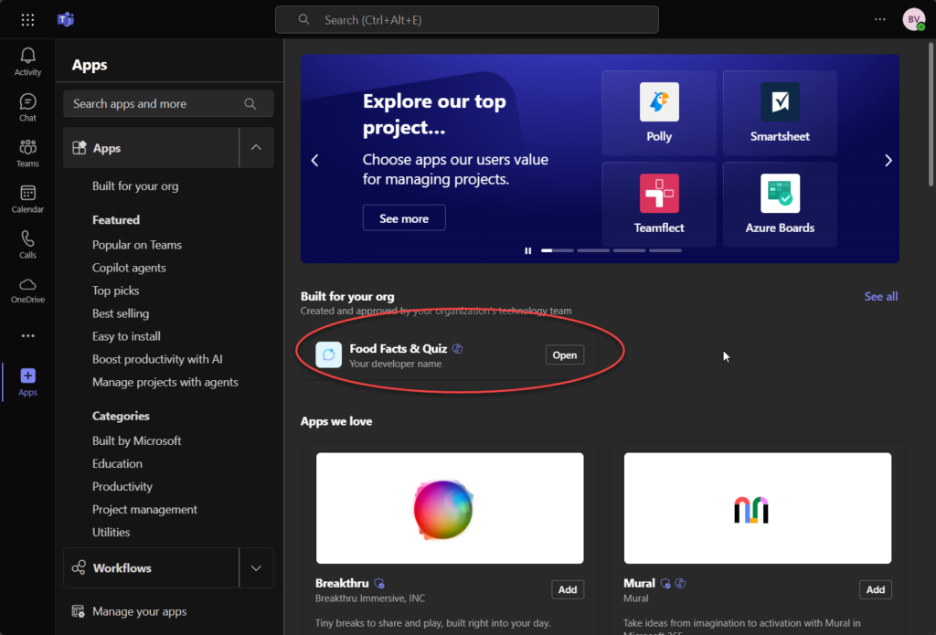Open the Azure Boards app tile
Viewport: 936px width, 635px height.
780,204
